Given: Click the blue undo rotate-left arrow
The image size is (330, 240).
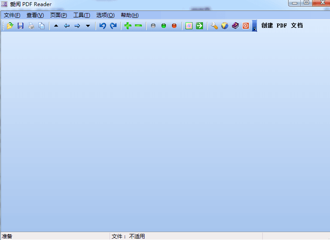Looking at the screenshot, I should (x=103, y=26).
